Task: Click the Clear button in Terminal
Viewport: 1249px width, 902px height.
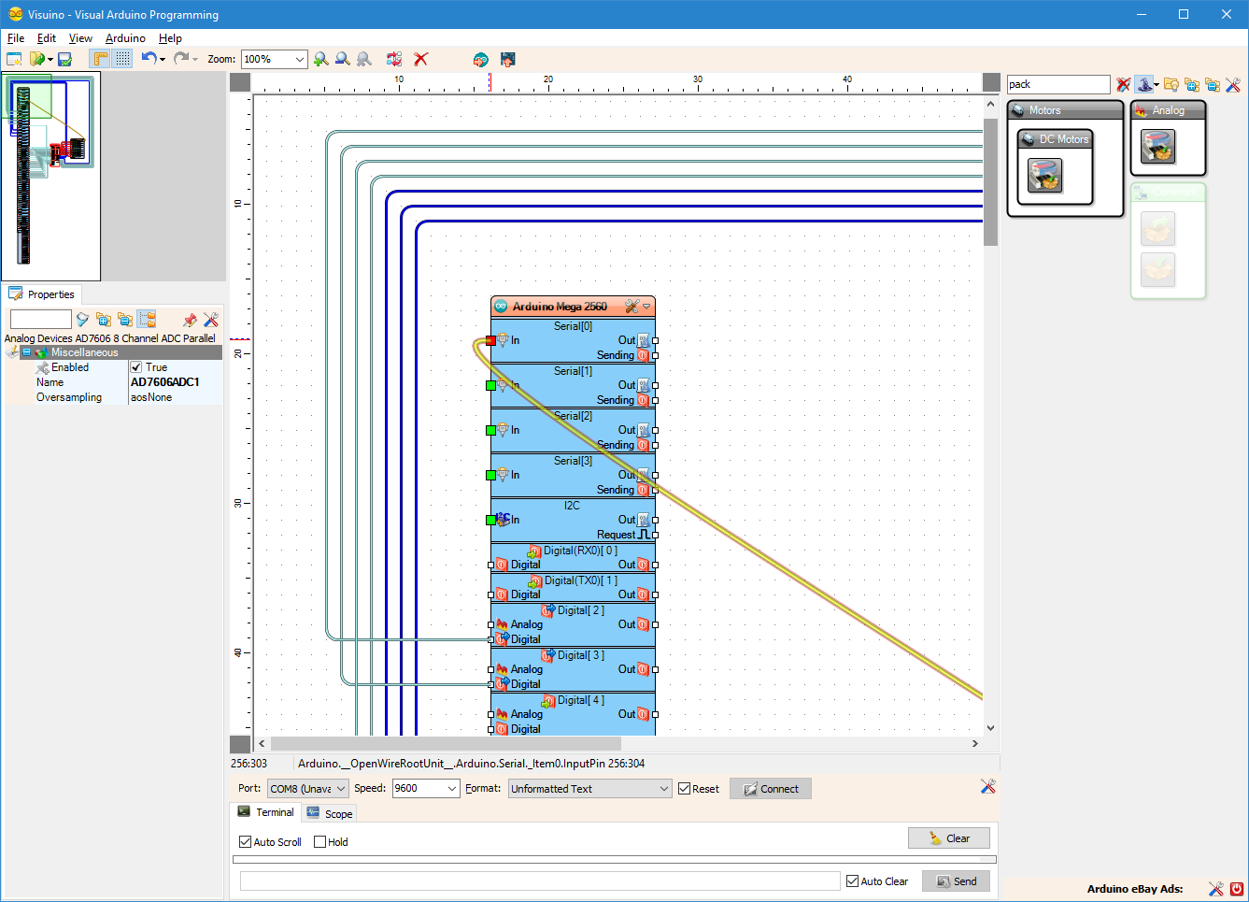Action: click(x=949, y=838)
